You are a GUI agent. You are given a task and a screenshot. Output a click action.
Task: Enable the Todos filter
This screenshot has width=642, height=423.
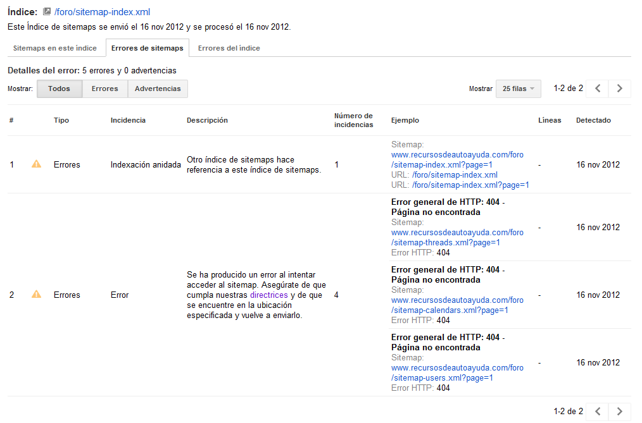[59, 89]
